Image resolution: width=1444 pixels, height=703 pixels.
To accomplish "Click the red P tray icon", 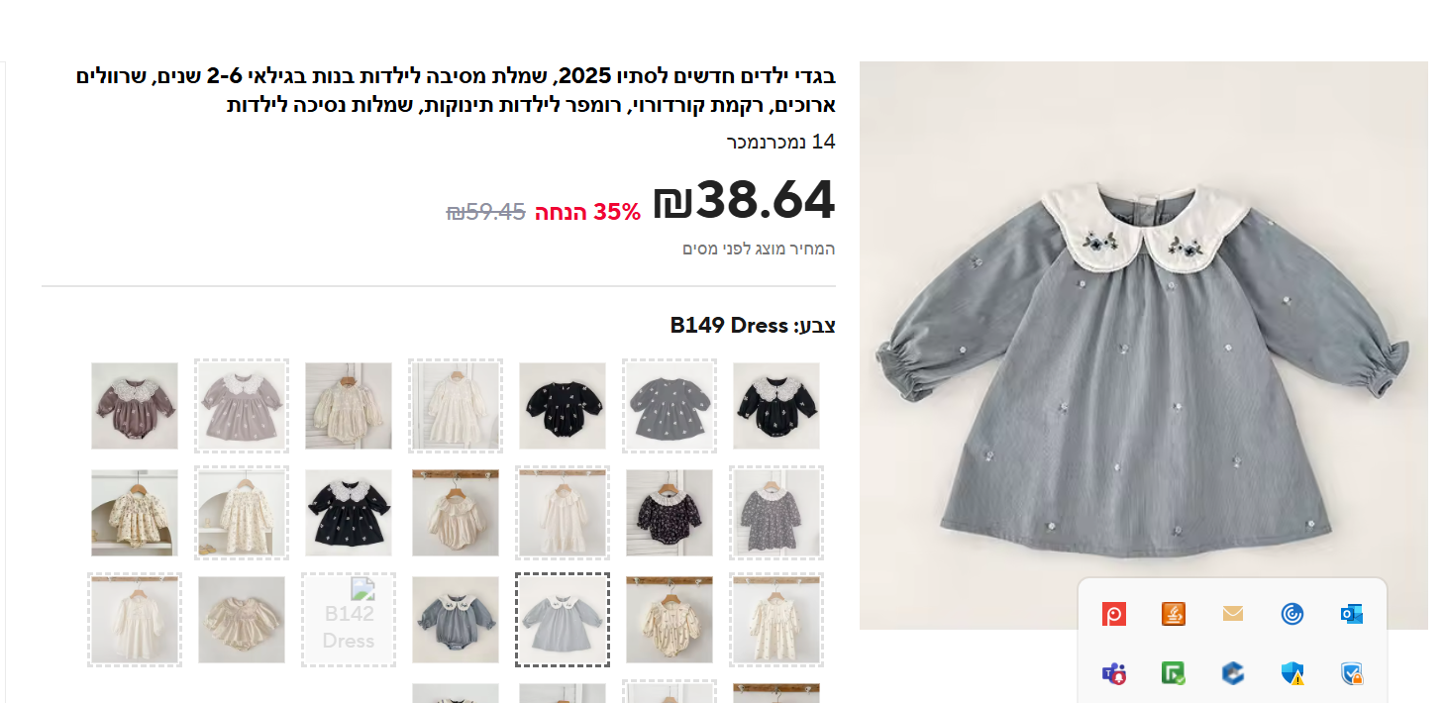I will (1114, 614).
